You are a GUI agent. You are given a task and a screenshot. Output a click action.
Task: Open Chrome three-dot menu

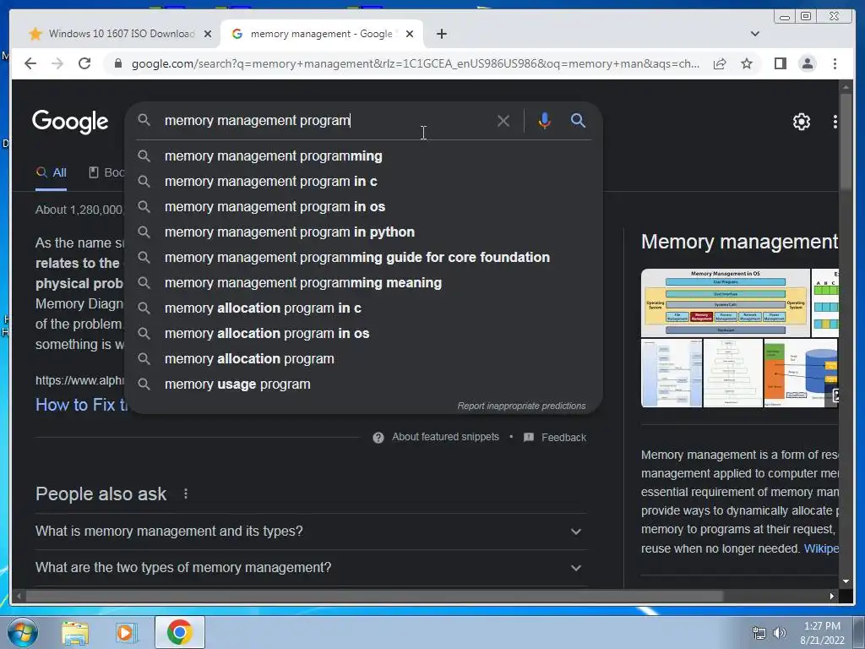pos(835,63)
